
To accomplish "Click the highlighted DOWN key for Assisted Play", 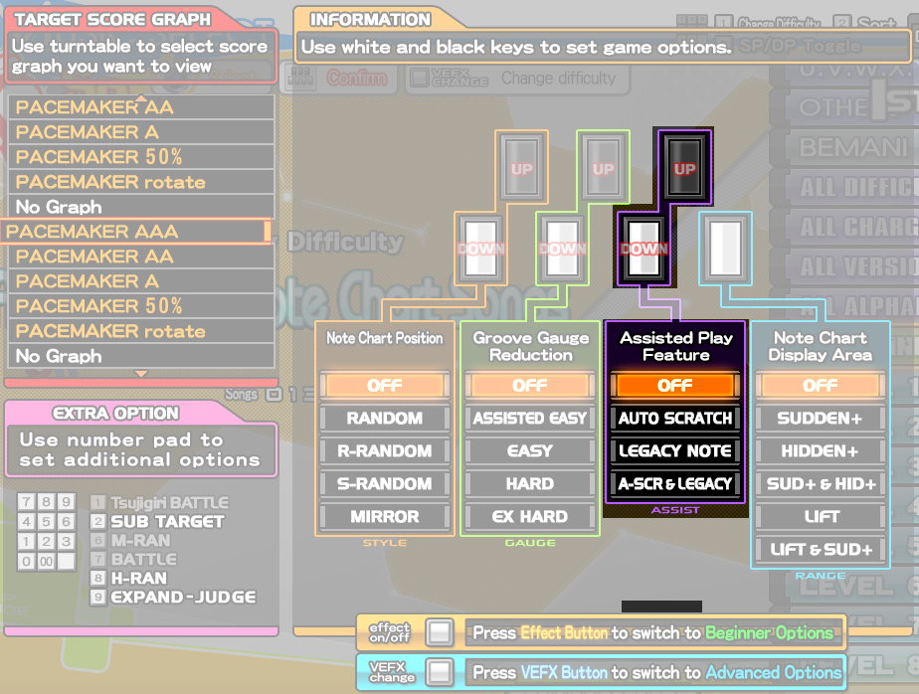I will [x=644, y=248].
